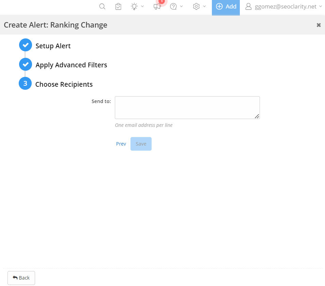The image size is (325, 286).
Task: Click the Prev link
Action: click(121, 144)
